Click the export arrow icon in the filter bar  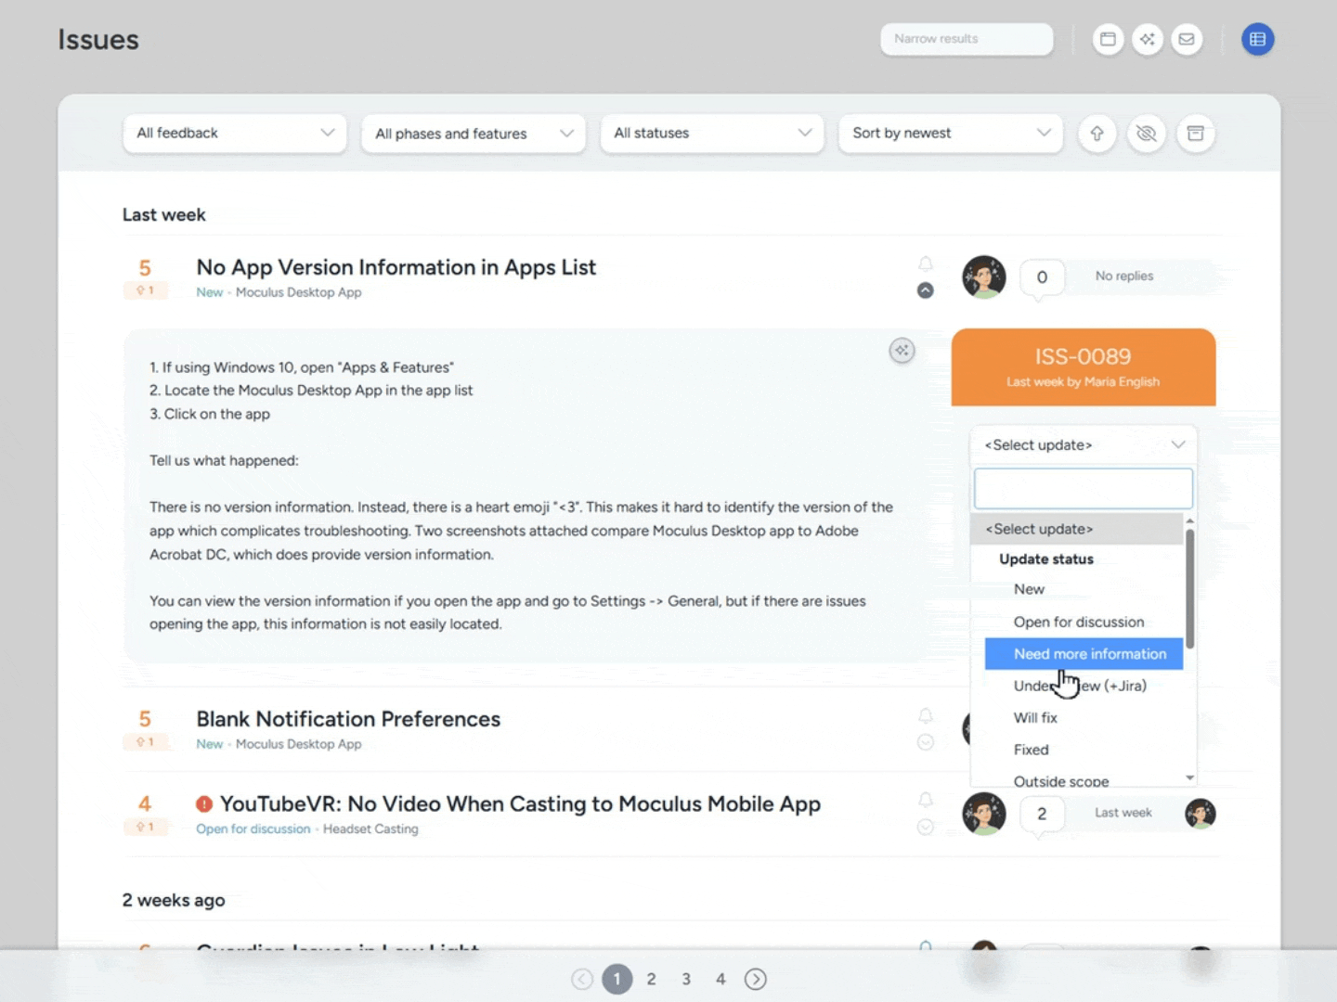1097,134
